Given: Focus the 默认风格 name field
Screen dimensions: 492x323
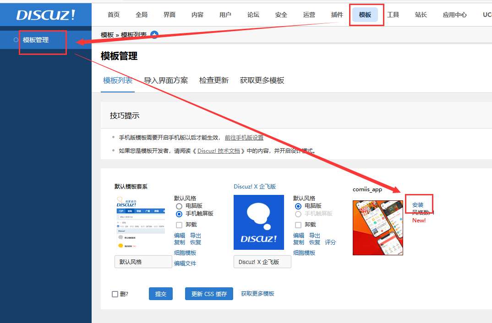Looking at the screenshot, I should coord(143,262).
